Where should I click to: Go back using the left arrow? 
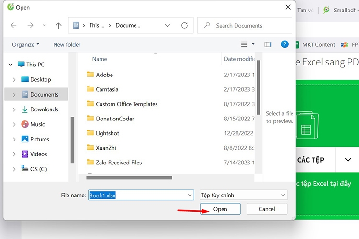coord(13,25)
